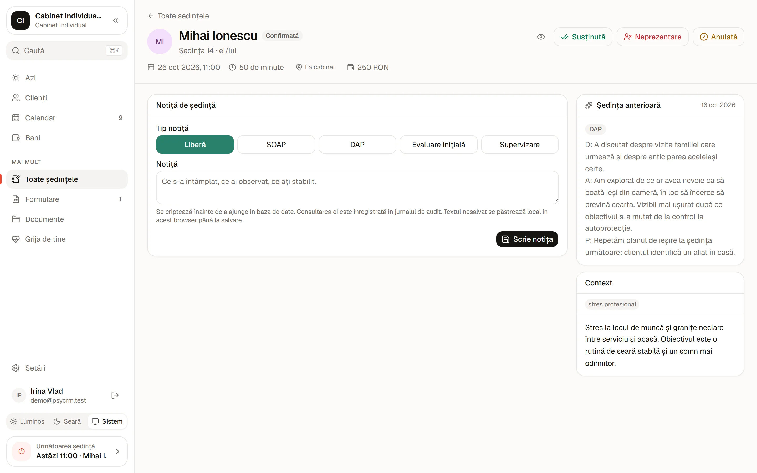Click the Scrie notița button
Viewport: 757px width, 473px height.
pos(527,239)
